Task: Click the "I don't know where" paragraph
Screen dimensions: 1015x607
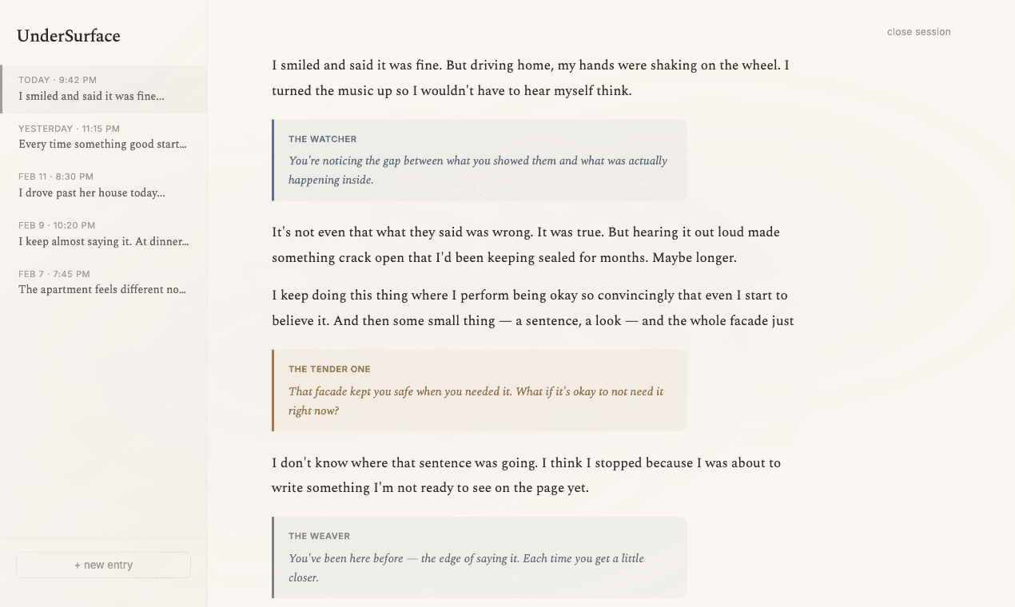Action: 525,474
